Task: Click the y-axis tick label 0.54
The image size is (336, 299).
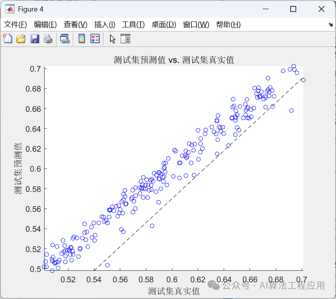Action: pyautogui.click(x=33, y=229)
